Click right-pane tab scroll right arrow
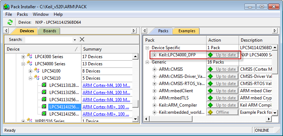Screen dimensions: 283x136 (275, 31)
